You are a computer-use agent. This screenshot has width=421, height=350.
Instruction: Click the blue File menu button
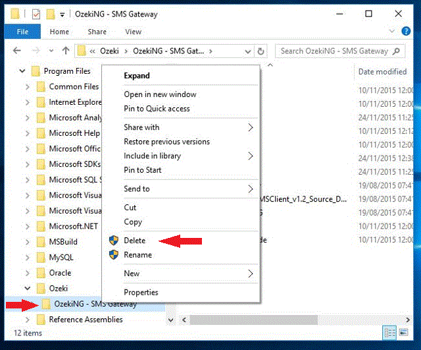point(22,32)
